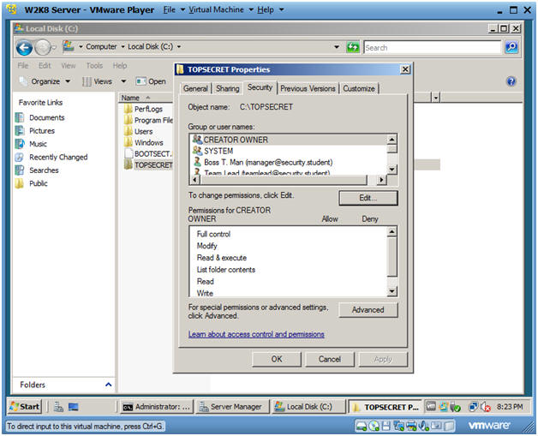The height and width of the screenshot is (436, 538).
Task: Open the Explorer Tools menu
Action: click(94, 65)
